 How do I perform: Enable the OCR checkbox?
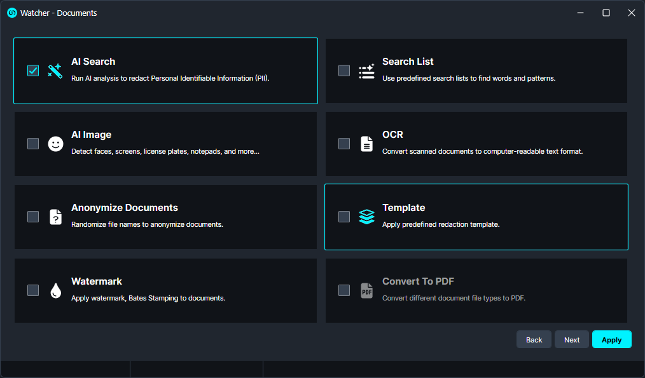click(x=344, y=144)
